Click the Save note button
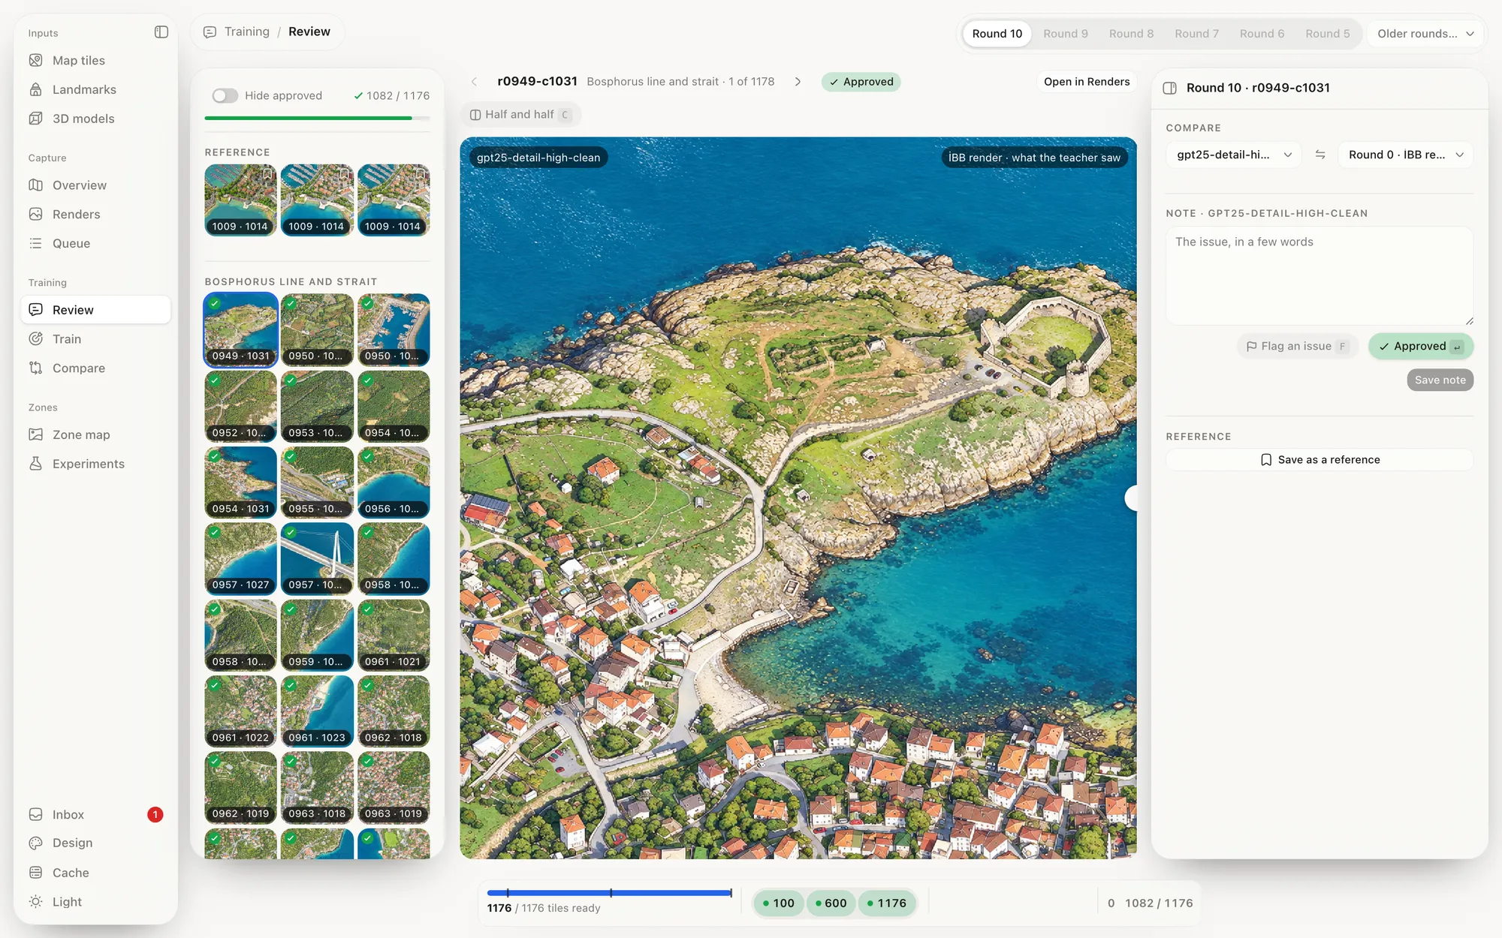Viewport: 1502px width, 938px height. coord(1440,380)
